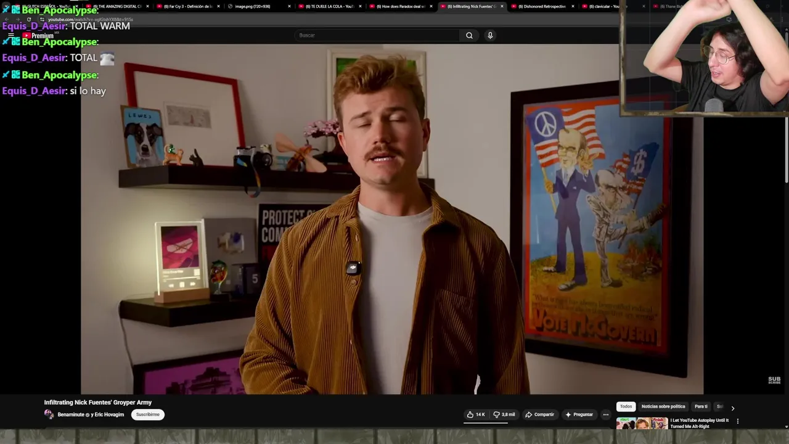This screenshot has width=789, height=444.
Task: Like the video with 14 K thumbs-up
Action: pos(475,414)
